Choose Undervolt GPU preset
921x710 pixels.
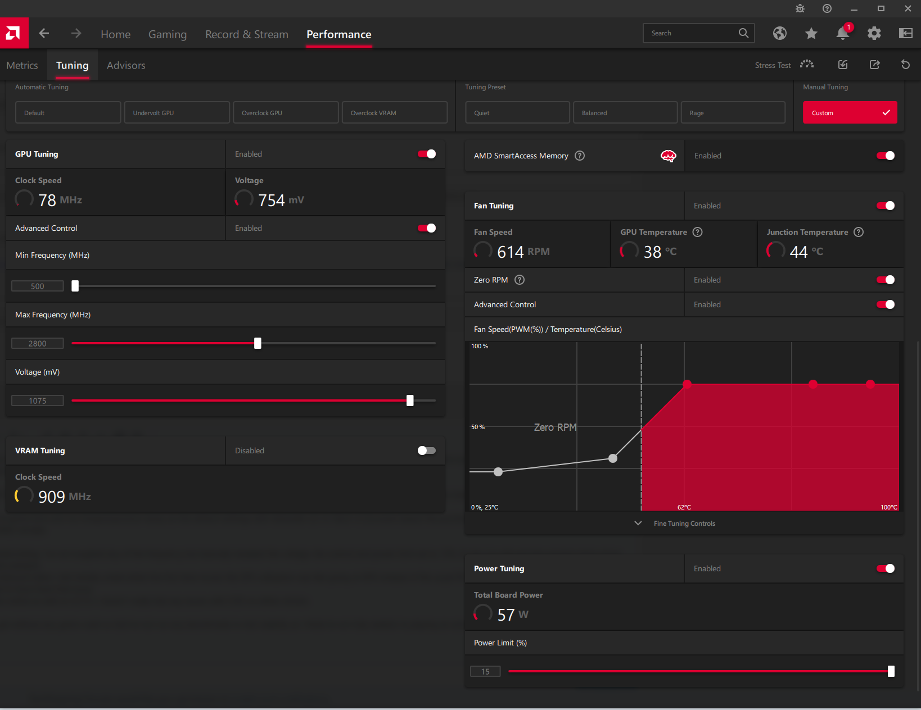[177, 112]
